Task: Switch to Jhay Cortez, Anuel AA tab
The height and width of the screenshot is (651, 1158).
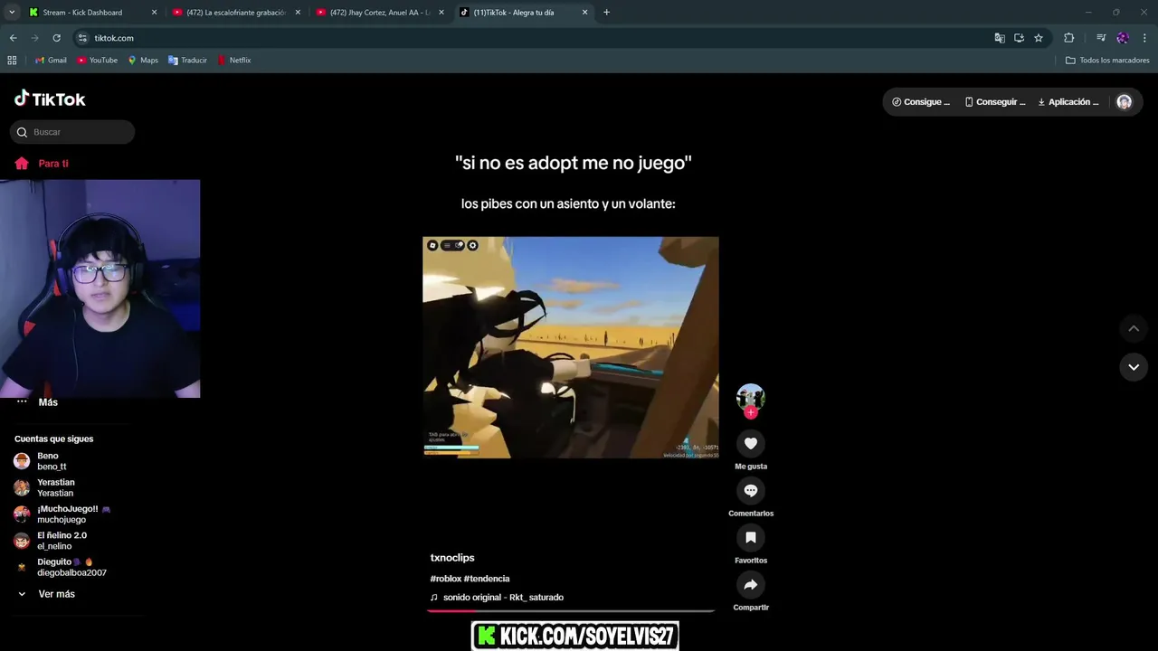Action: click(x=381, y=13)
